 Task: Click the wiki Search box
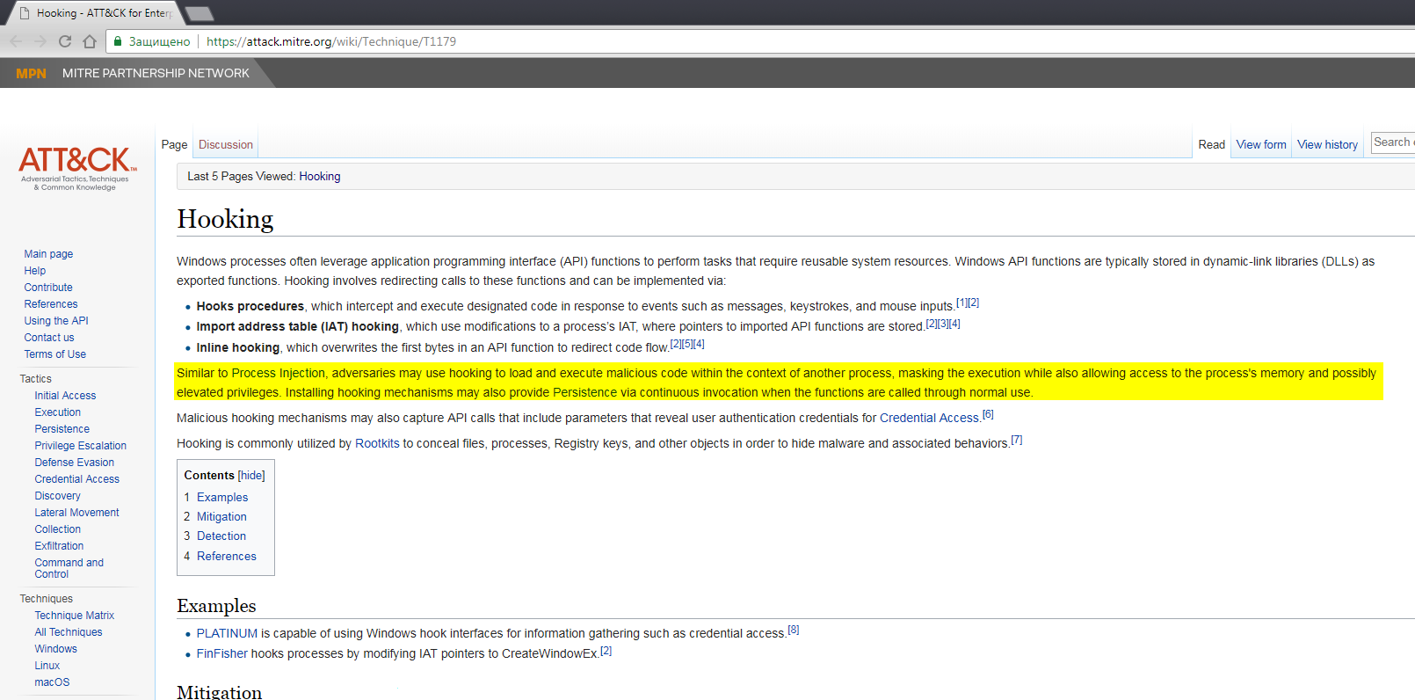(1394, 142)
